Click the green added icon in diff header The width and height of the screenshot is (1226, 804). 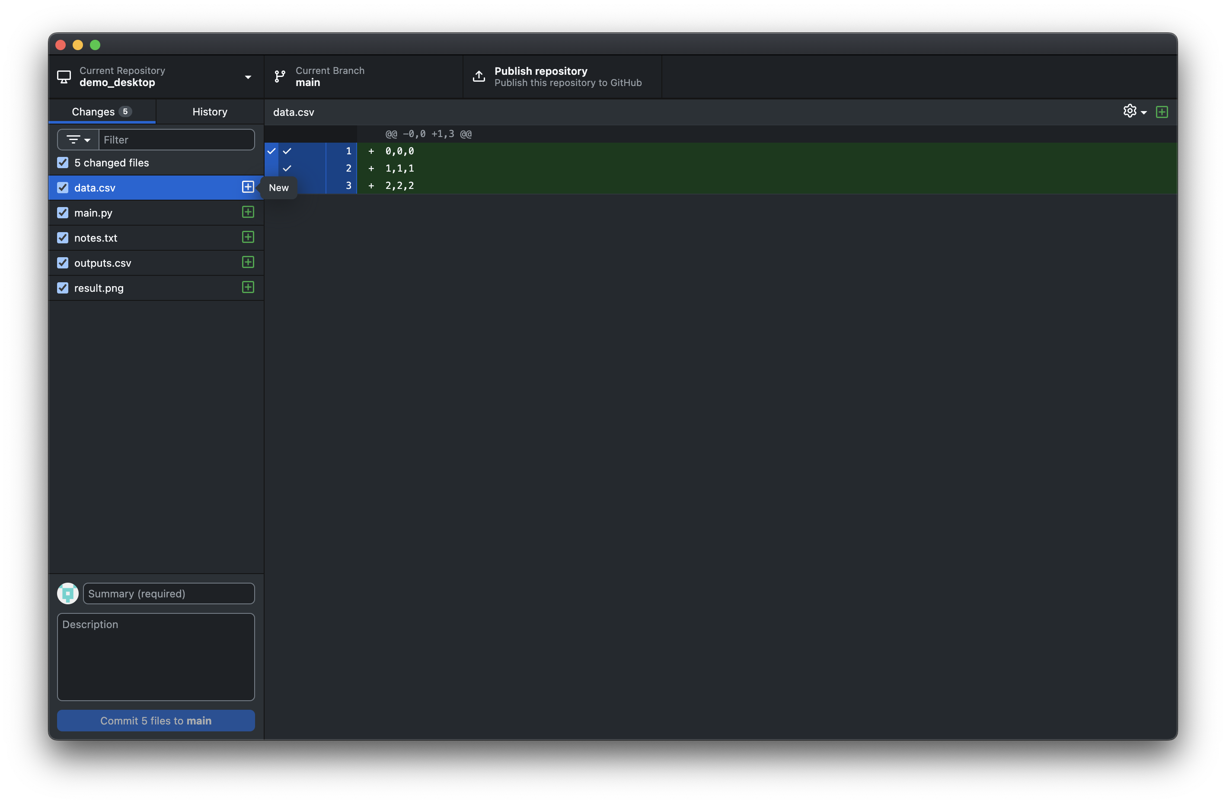pyautogui.click(x=1162, y=112)
